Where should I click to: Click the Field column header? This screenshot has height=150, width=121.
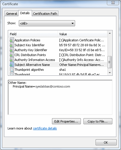tap(33, 34)
